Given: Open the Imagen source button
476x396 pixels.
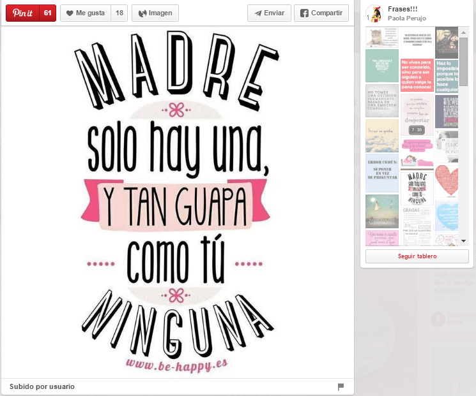Looking at the screenshot, I should pyautogui.click(x=155, y=13).
